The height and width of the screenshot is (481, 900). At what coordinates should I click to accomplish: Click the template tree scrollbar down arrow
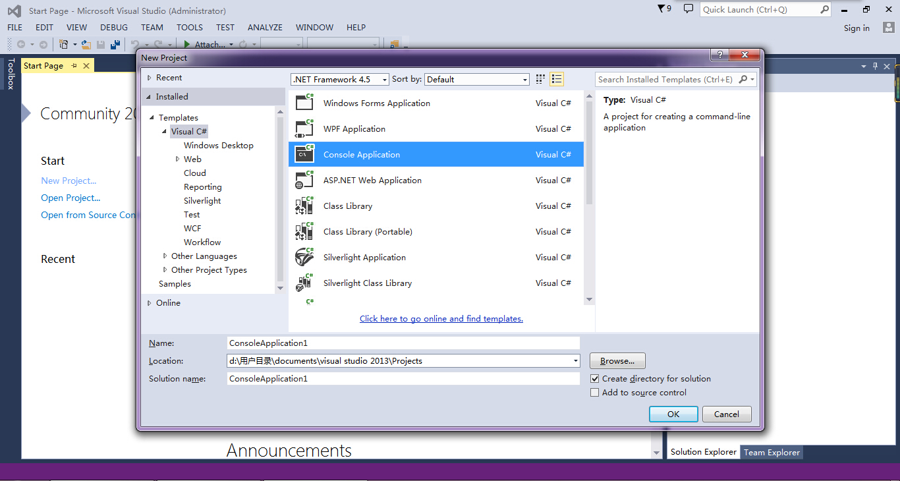coord(281,288)
